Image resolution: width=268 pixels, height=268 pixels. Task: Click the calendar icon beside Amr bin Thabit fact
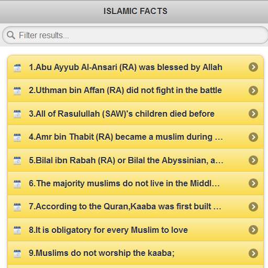pyautogui.click(x=17, y=138)
